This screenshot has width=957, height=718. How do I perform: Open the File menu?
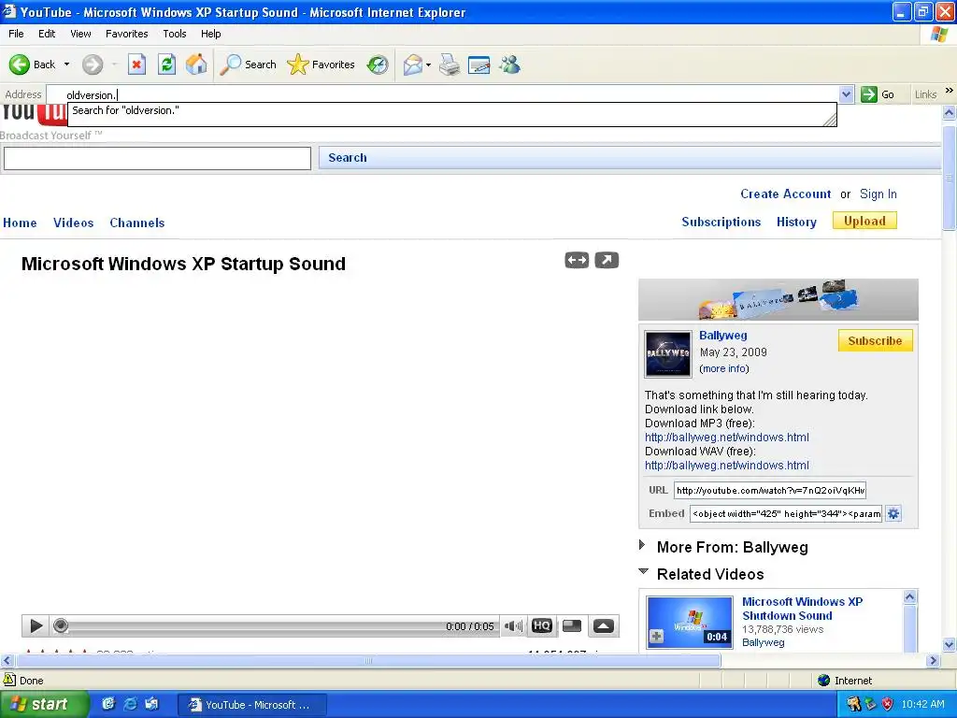pyautogui.click(x=16, y=34)
